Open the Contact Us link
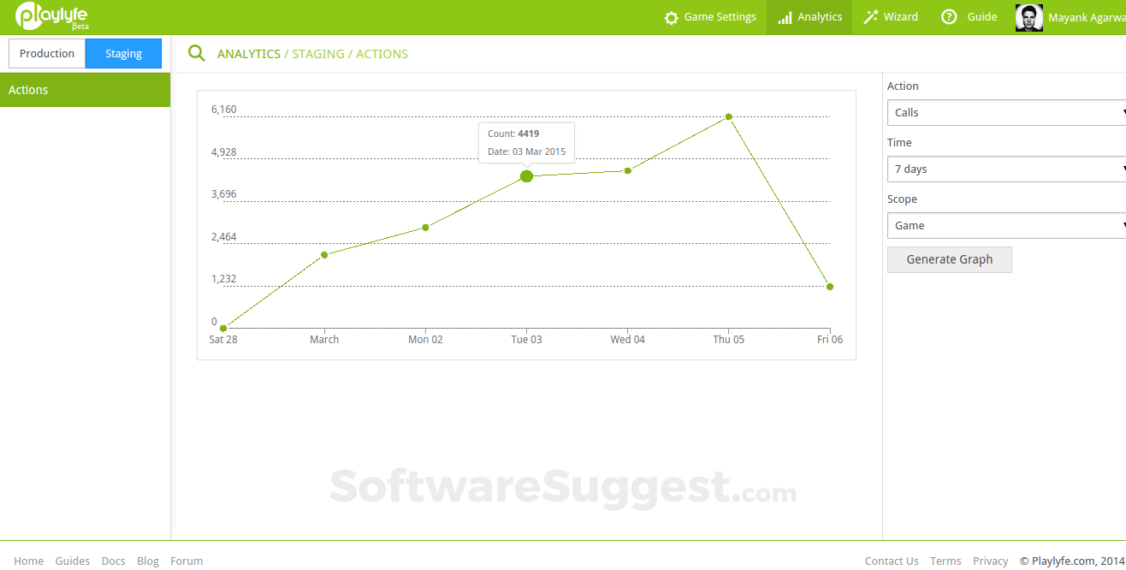This screenshot has height=570, width=1126. [892, 561]
